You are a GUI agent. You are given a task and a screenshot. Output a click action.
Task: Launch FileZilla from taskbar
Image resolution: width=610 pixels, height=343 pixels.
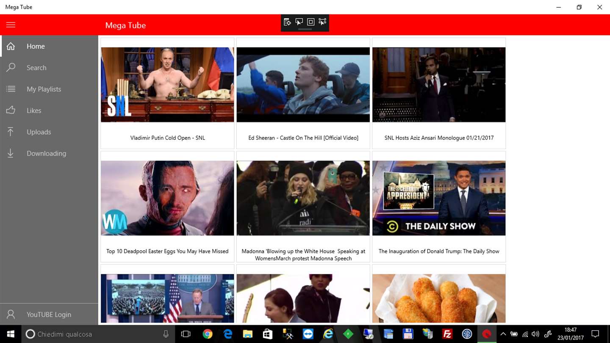[447, 334]
